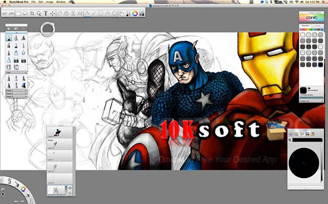Adjust the vertical slider beside brush preview
Screen dimensions: 328x204
coord(322,163)
